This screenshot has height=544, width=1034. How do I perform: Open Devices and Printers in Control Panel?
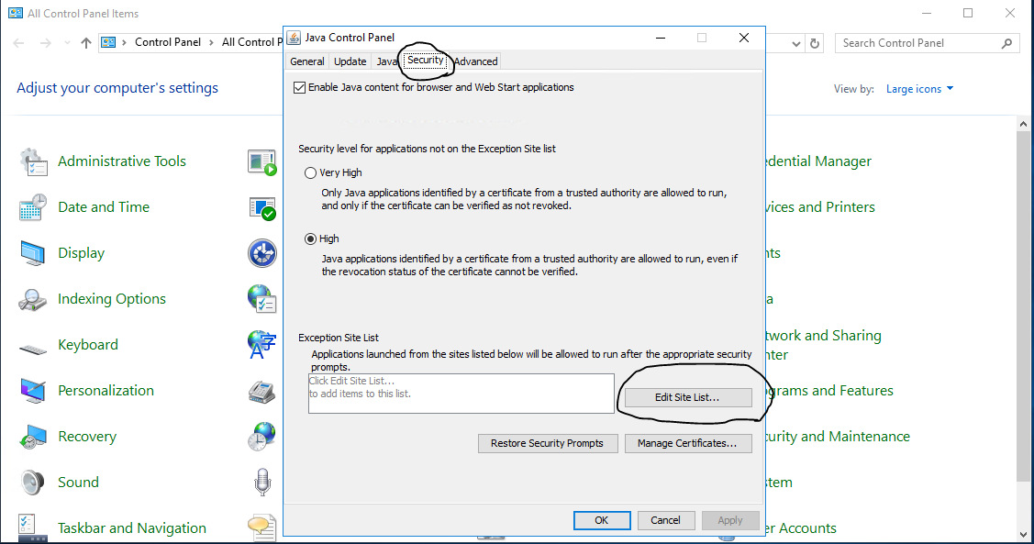coord(820,207)
